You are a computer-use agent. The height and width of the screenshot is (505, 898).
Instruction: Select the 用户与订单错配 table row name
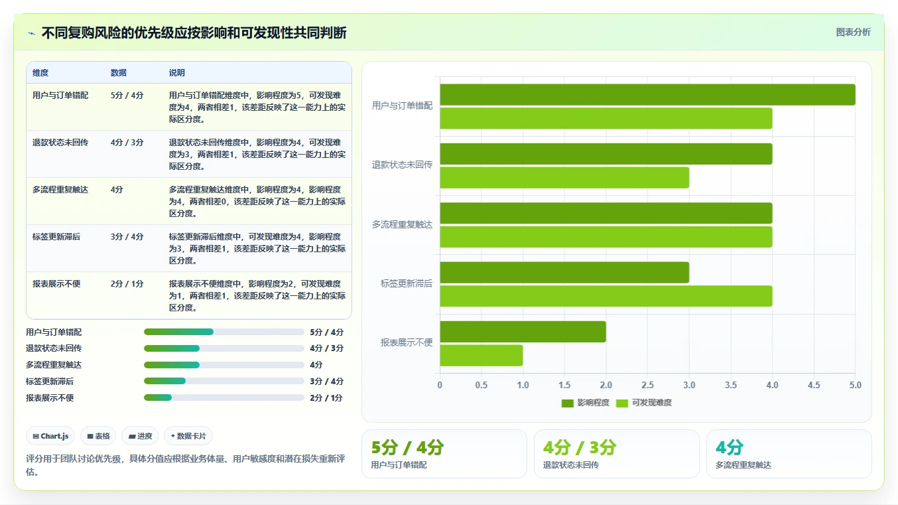click(x=60, y=95)
